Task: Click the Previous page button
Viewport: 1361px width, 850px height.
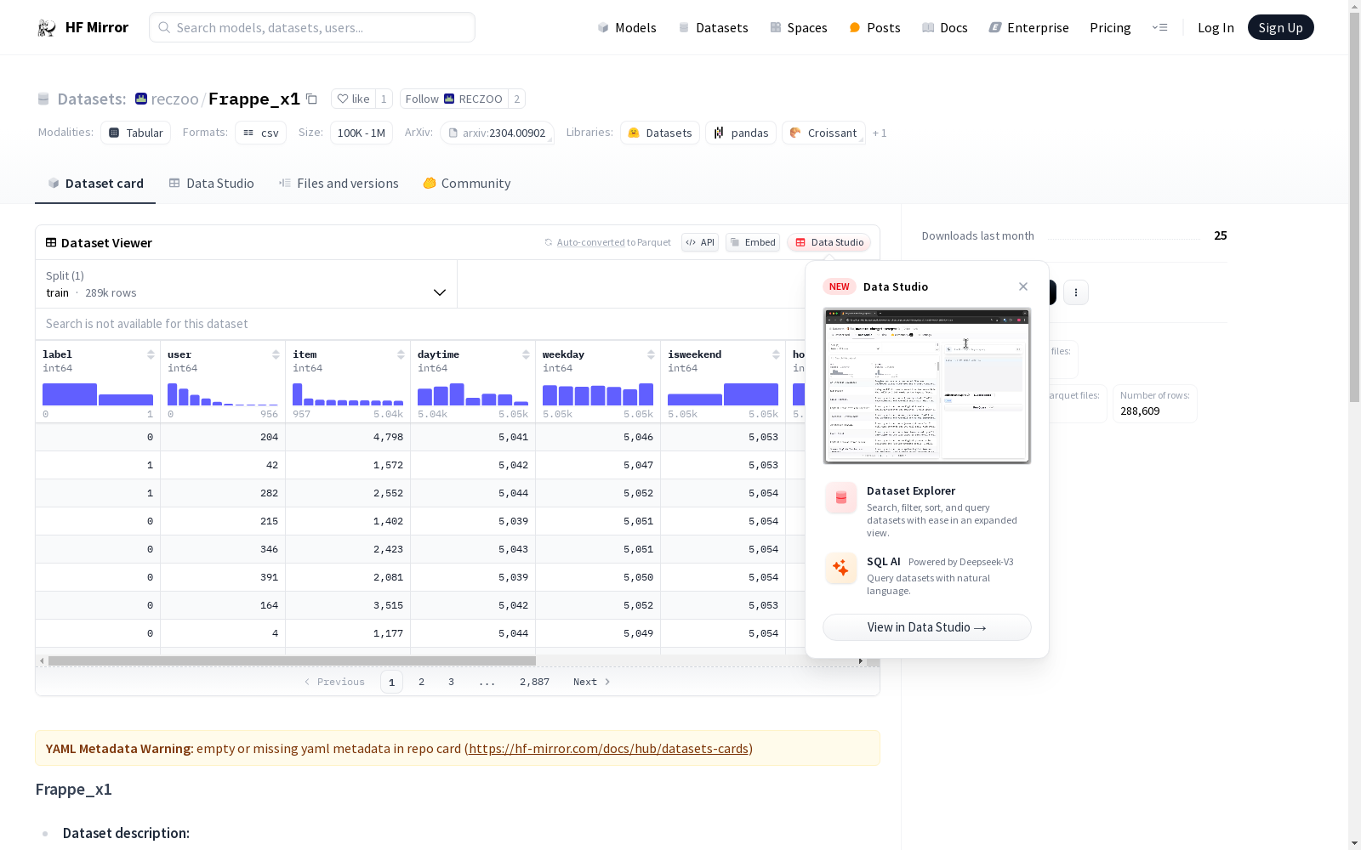Action: tap(334, 682)
